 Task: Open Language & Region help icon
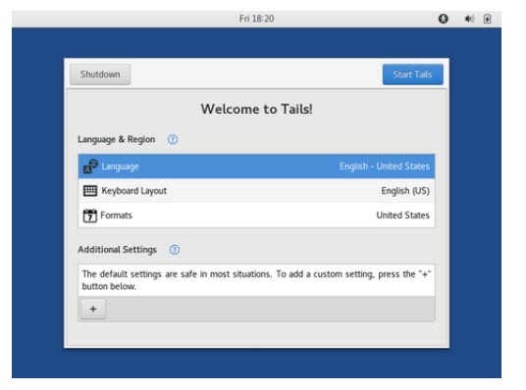tap(173, 139)
